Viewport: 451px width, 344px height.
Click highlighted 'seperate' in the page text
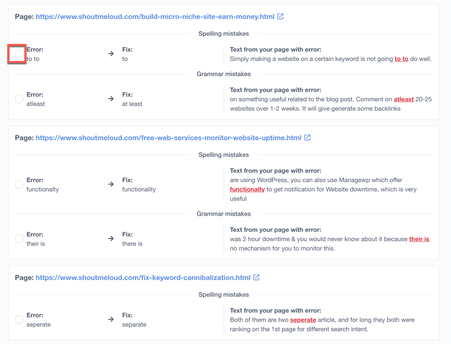point(303,320)
